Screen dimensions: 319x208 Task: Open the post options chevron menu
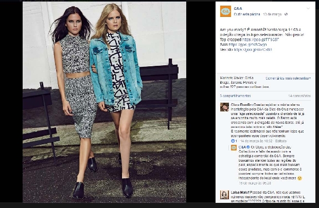pyautogui.click(x=308, y=9)
